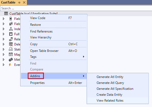Open the Addins submenu arrow
The image size is (152, 107).
point(84,76)
